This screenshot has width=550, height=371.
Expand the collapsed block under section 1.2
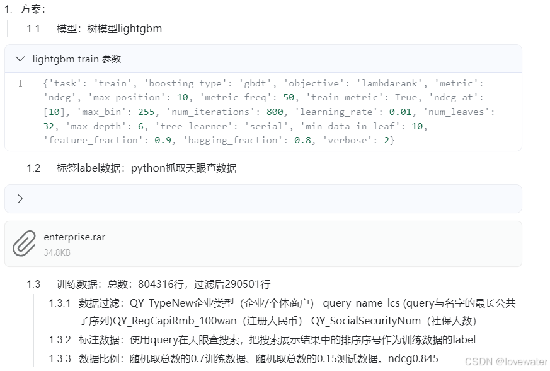tap(20, 199)
